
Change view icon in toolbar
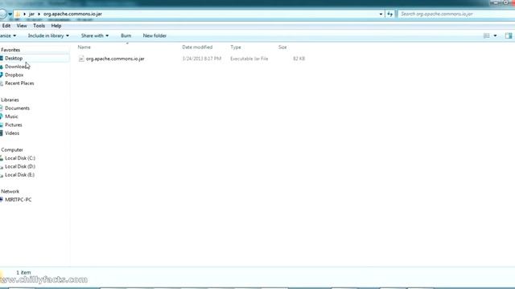coord(486,35)
